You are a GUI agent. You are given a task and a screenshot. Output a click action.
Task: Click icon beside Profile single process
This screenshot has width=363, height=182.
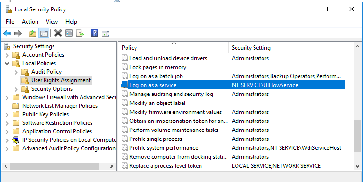(x=125, y=139)
